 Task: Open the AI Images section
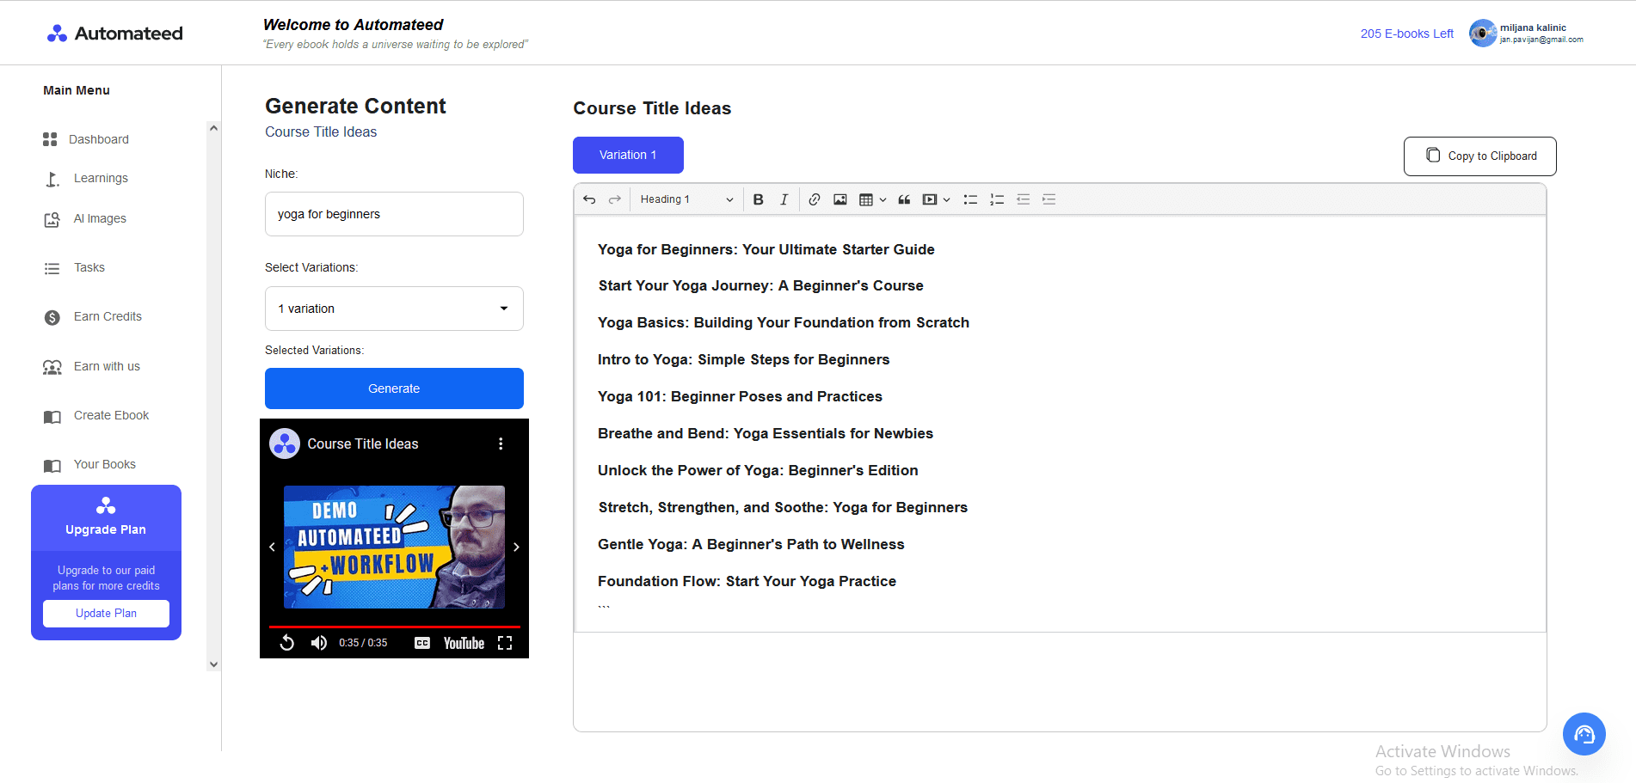(x=99, y=218)
